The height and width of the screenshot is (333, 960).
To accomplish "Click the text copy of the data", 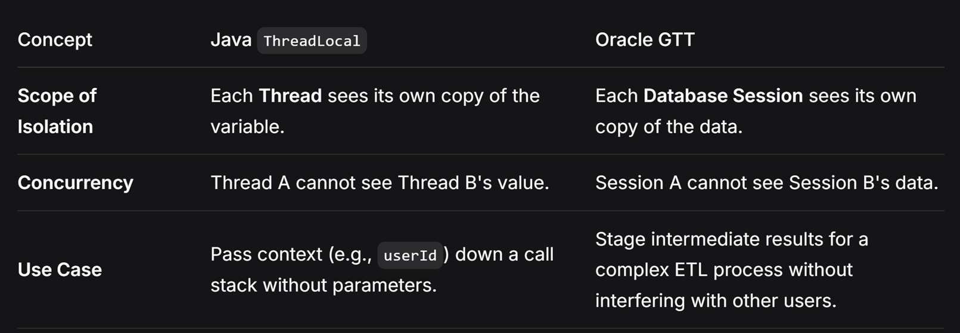I will (x=669, y=127).
